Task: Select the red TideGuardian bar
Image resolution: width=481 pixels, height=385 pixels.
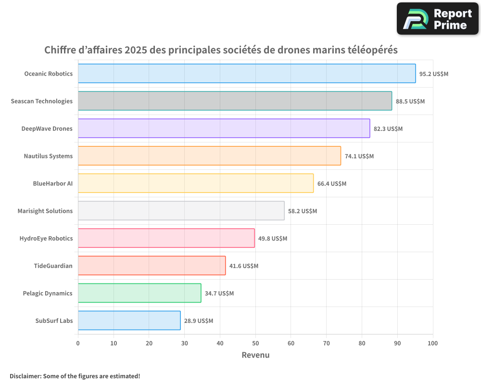Action: [x=152, y=266]
